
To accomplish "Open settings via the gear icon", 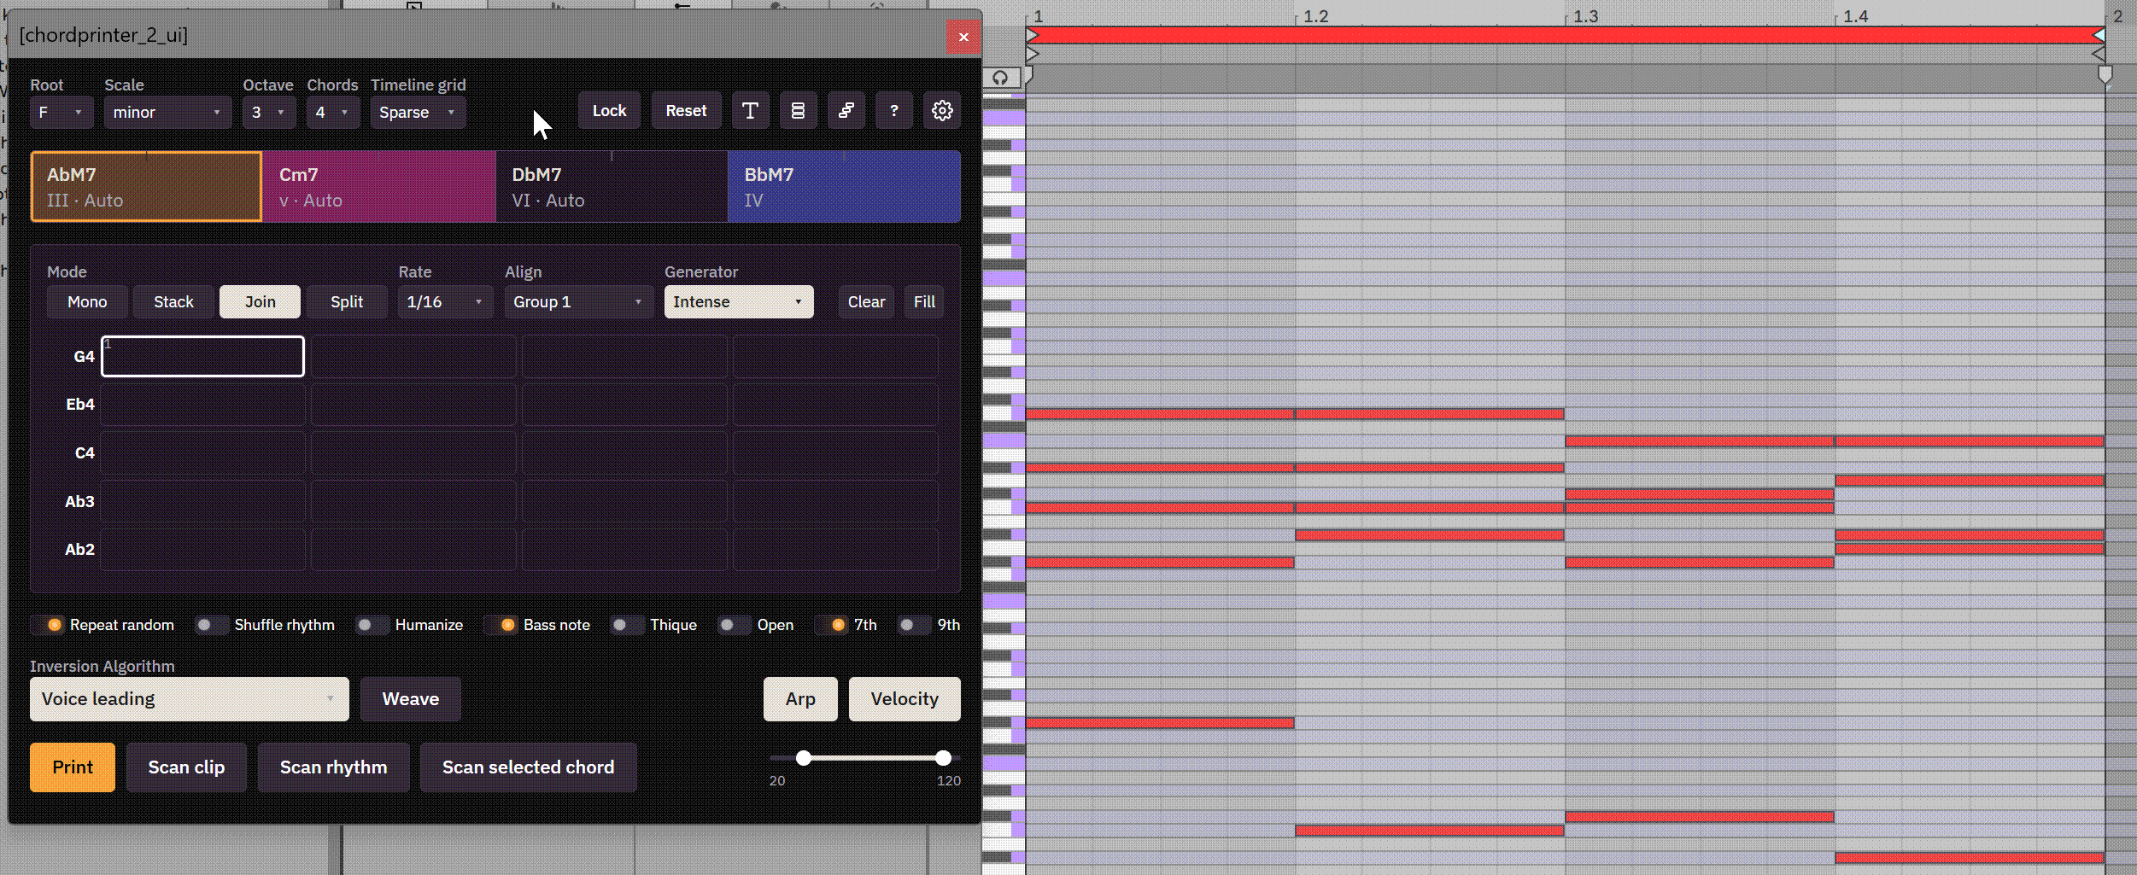I will (942, 111).
